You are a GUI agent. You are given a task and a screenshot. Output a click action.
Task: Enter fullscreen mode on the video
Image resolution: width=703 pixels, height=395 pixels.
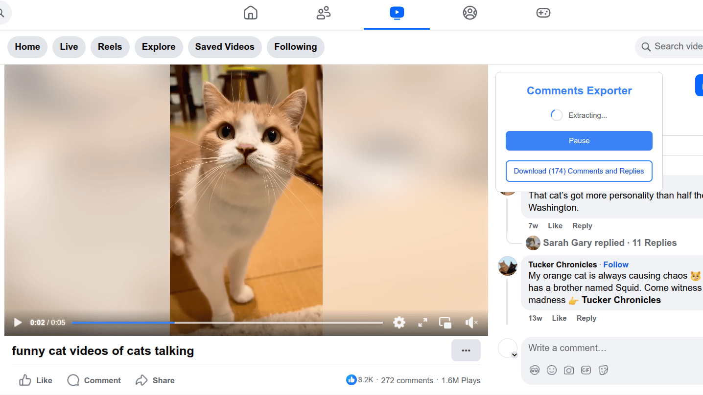click(x=422, y=323)
